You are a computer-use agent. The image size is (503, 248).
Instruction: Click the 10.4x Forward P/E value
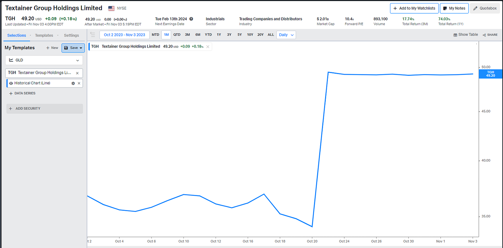[x=349, y=19]
